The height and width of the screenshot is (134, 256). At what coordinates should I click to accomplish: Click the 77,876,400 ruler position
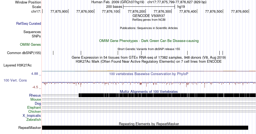point(188,11)
